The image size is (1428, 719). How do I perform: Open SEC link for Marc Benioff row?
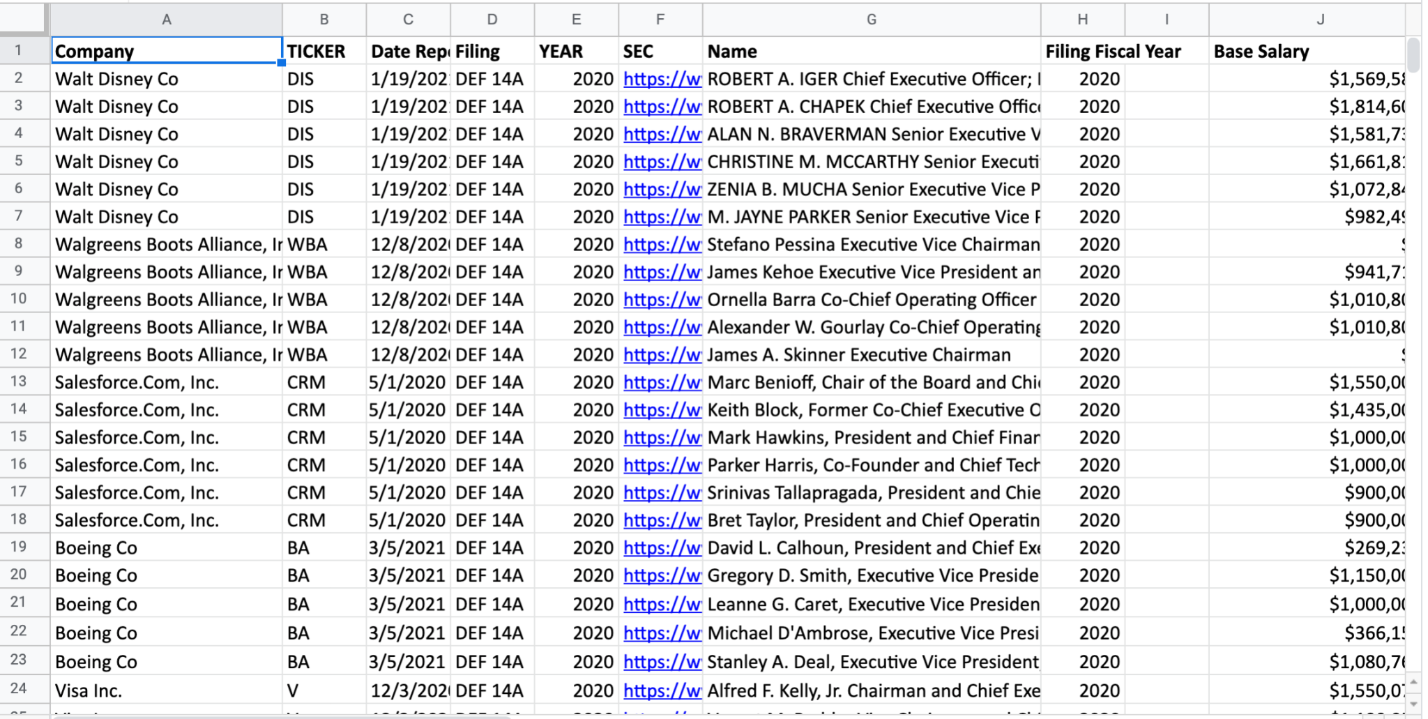coord(661,382)
